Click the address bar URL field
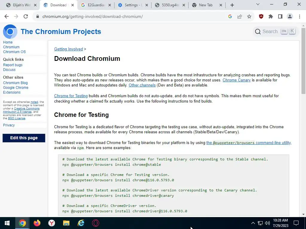 (129, 17)
